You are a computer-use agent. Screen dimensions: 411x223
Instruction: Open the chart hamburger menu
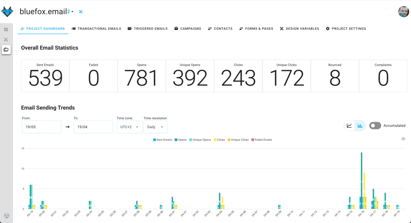point(403,139)
